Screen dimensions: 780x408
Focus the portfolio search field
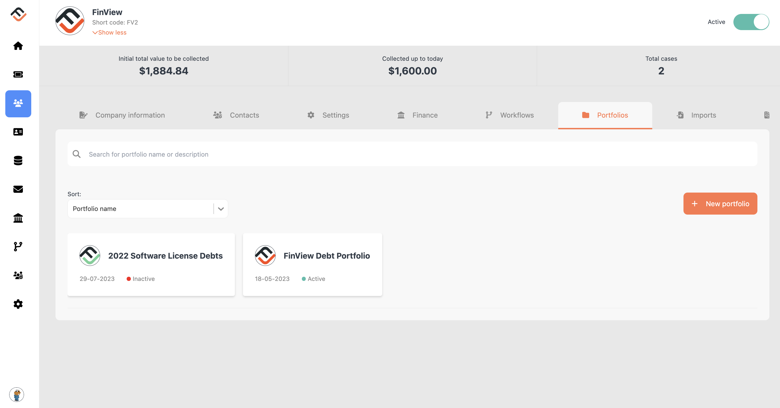(x=412, y=154)
